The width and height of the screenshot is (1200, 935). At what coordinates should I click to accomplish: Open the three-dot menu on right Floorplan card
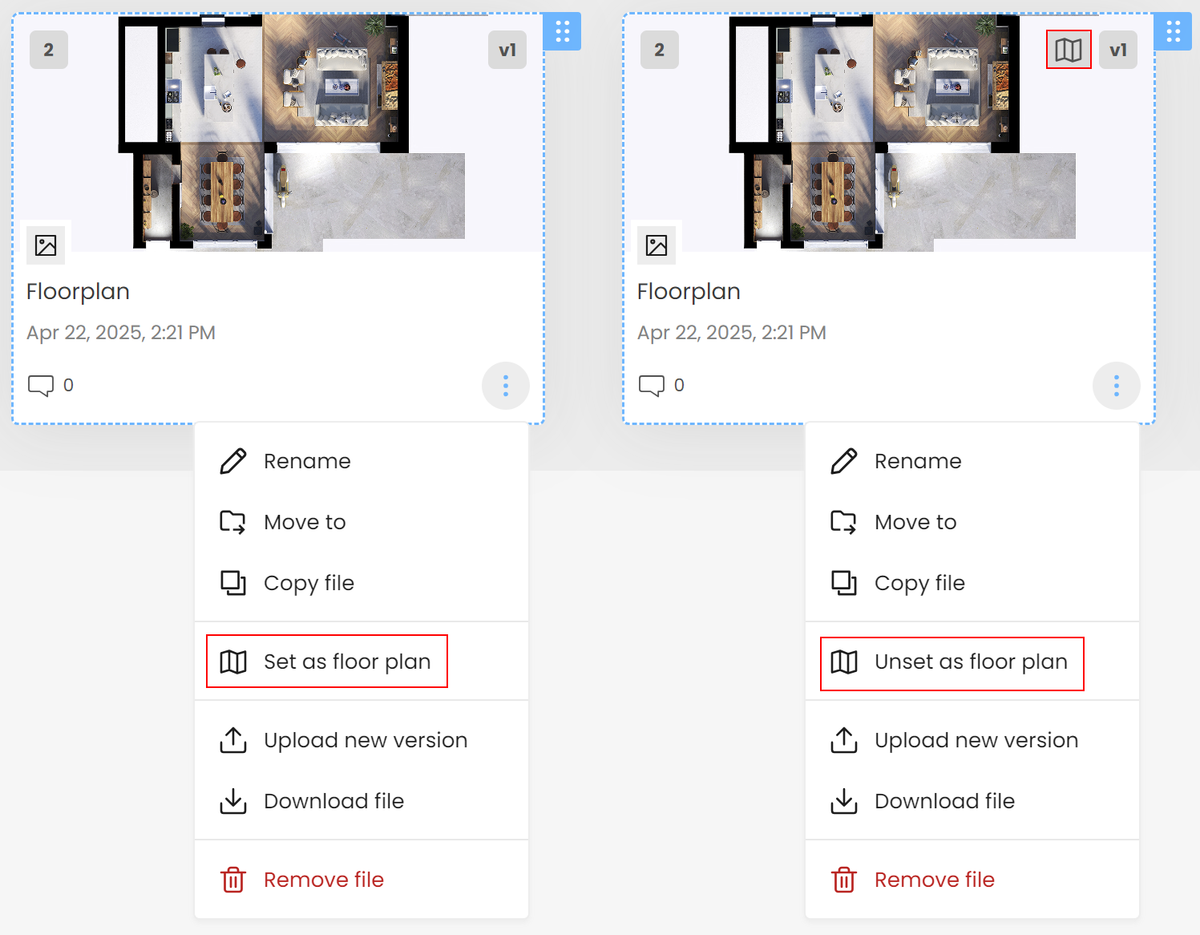tap(1117, 386)
